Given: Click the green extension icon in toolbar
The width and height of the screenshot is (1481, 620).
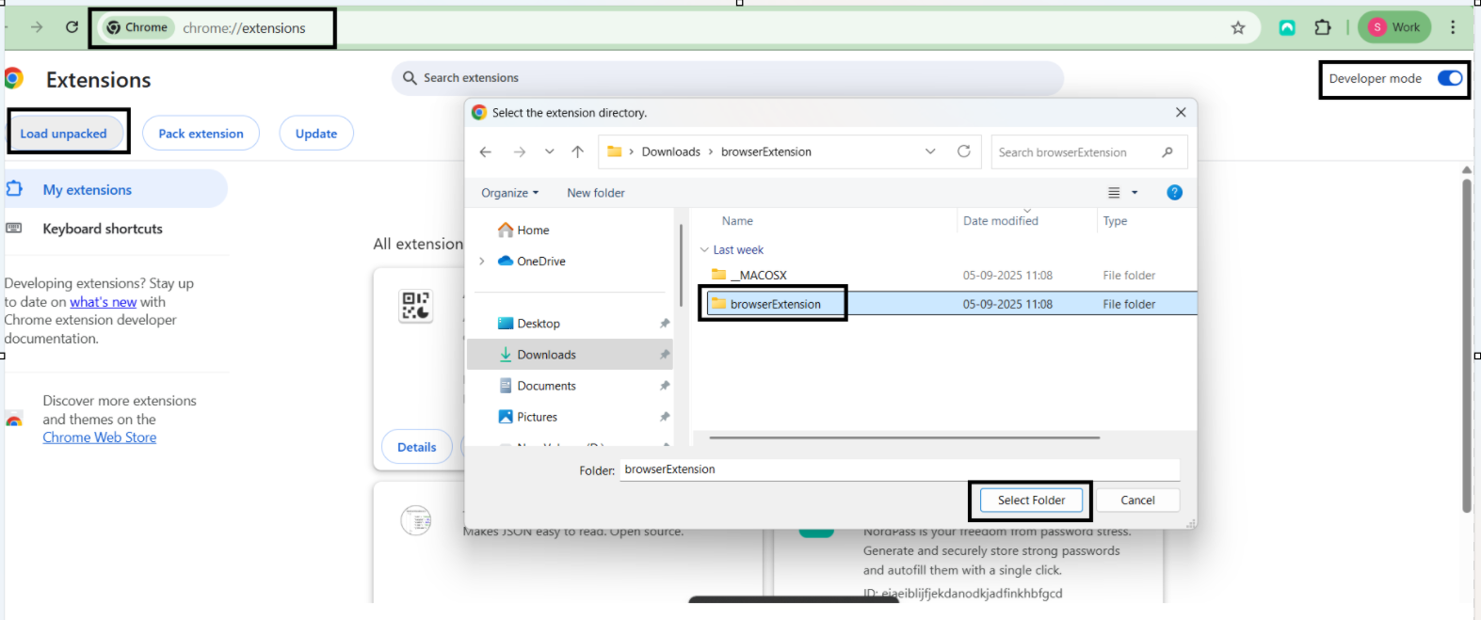Looking at the screenshot, I should click(x=1287, y=28).
